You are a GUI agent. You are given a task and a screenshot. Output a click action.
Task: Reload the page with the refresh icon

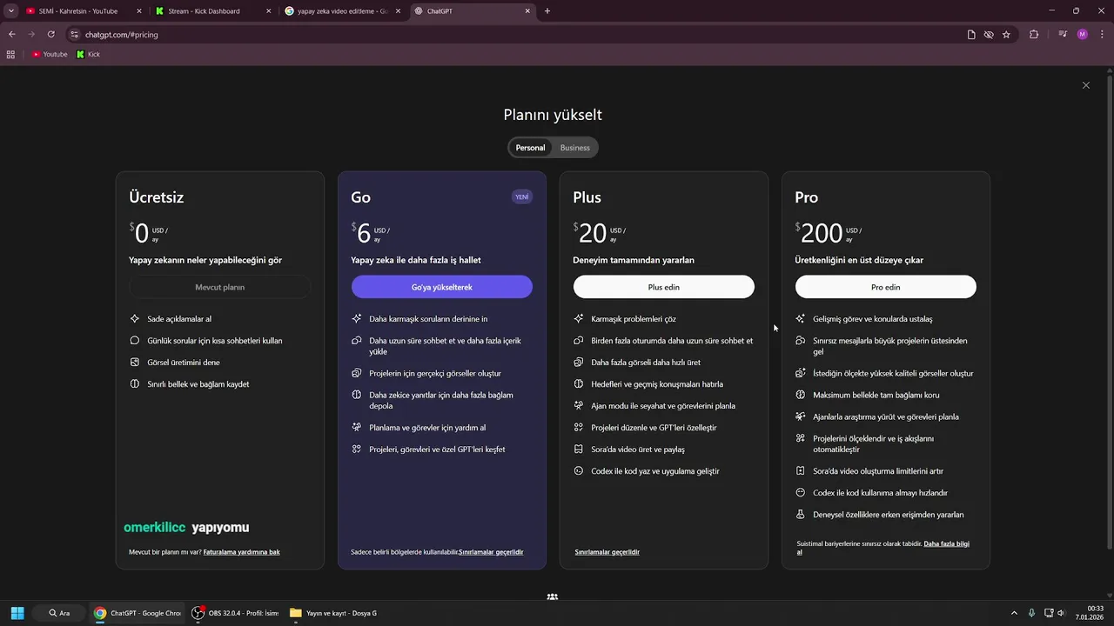[51, 35]
